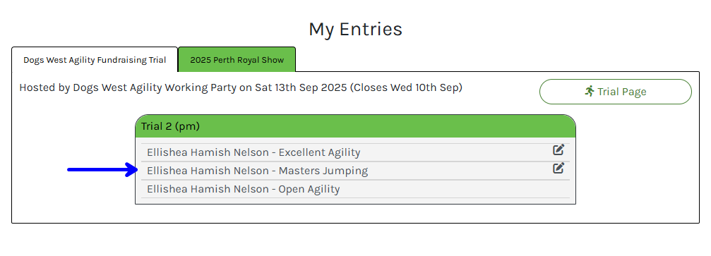Viewport: 711px width, 256px height.
Task: Select the Masters Jumping entry text
Action: tap(258, 171)
